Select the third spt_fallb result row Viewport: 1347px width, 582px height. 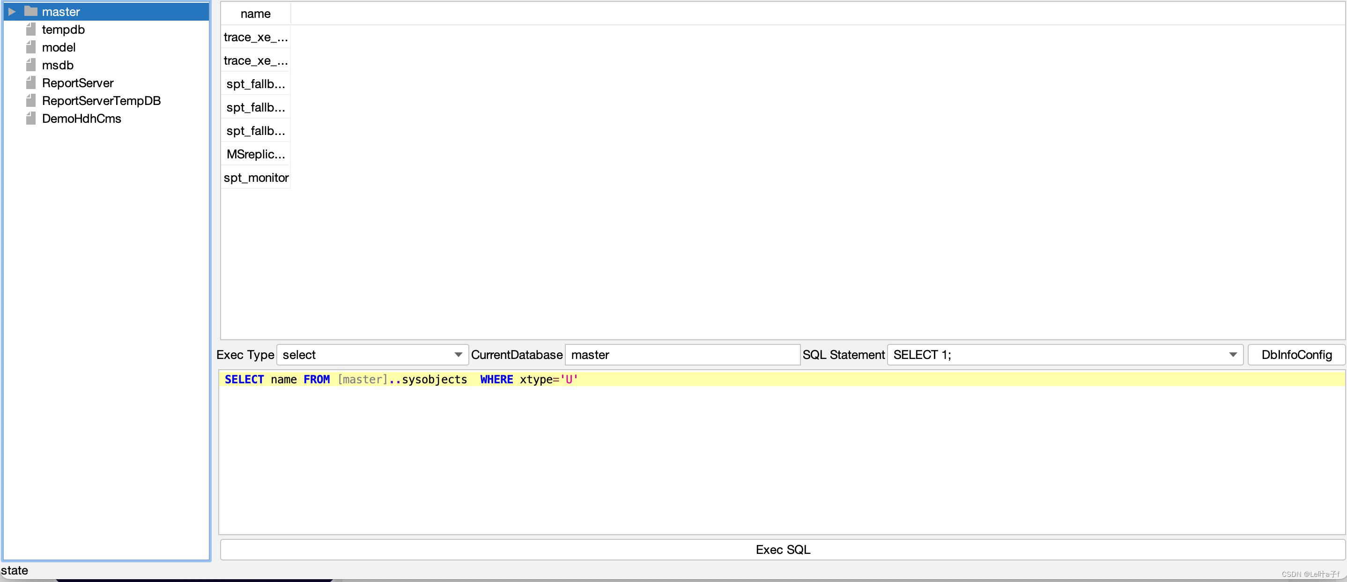pyautogui.click(x=256, y=131)
